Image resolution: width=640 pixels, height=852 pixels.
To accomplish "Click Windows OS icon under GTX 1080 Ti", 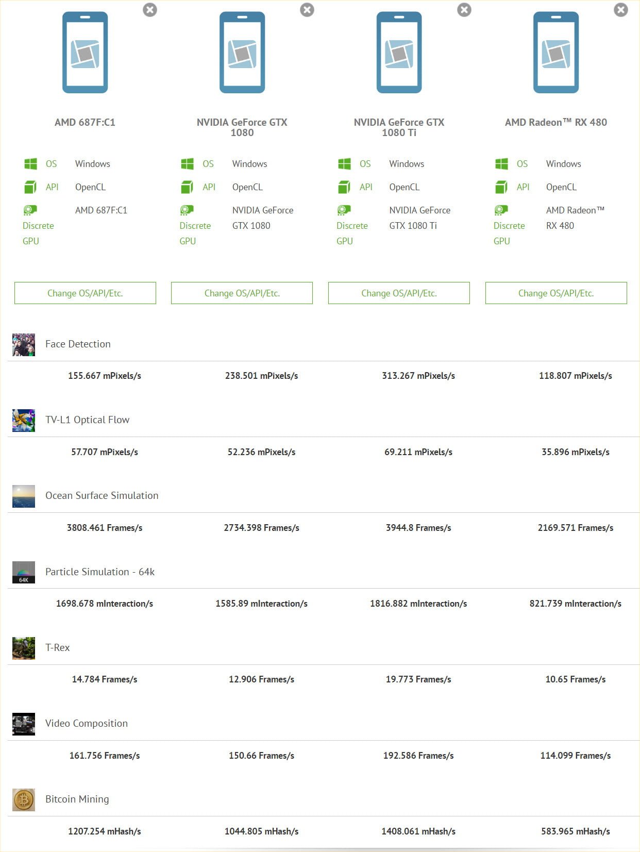I will coord(344,164).
